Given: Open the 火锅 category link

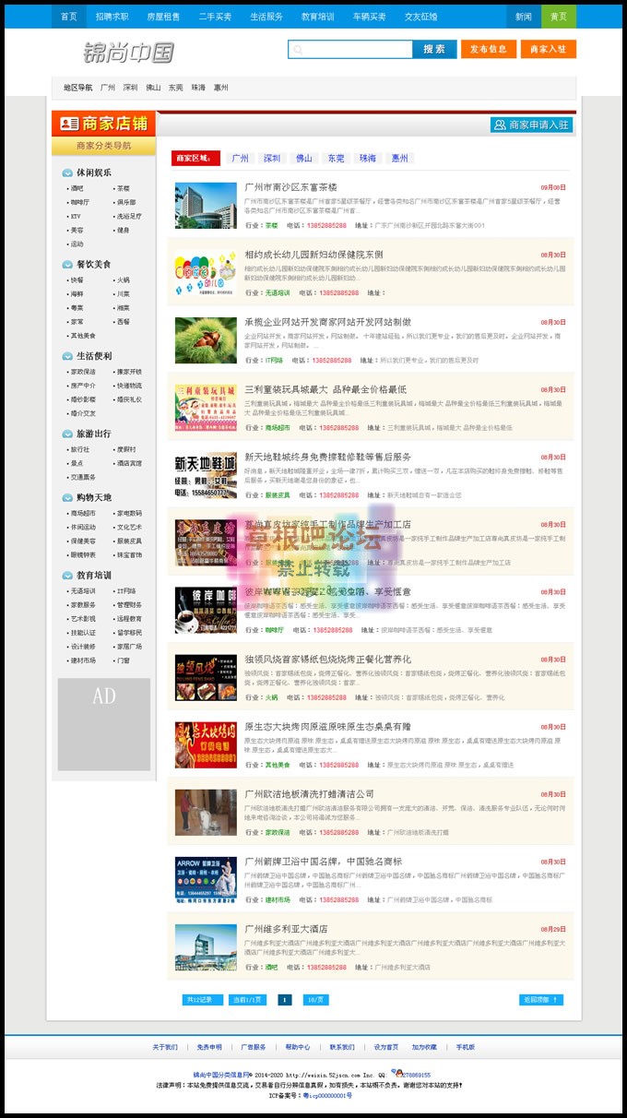Looking at the screenshot, I should [123, 279].
